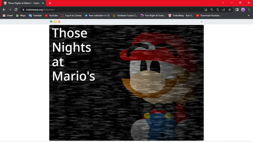Viewport: 253px width, 142px height.
Task: Restore down the Chrome window
Action: click(x=240, y=3)
